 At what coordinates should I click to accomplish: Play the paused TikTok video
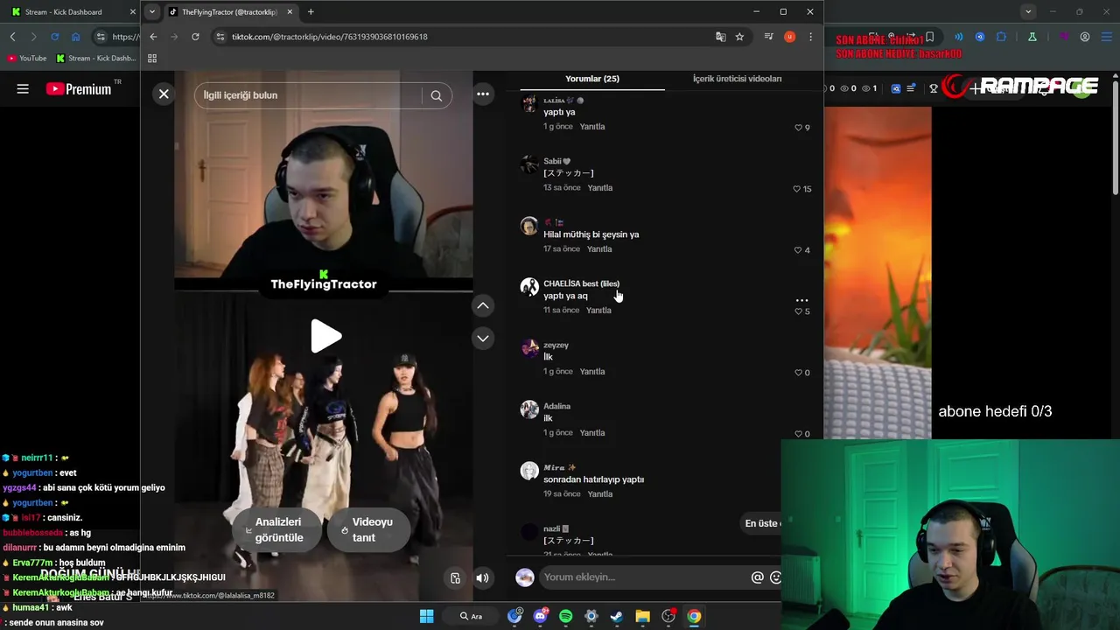click(x=325, y=337)
